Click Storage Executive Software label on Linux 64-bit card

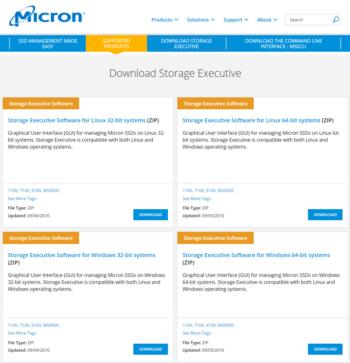(216, 103)
